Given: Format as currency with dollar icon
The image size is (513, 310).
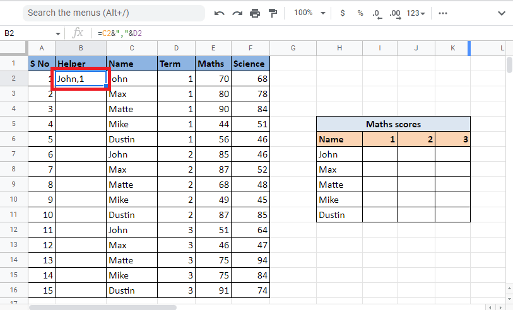Looking at the screenshot, I should coord(343,13).
